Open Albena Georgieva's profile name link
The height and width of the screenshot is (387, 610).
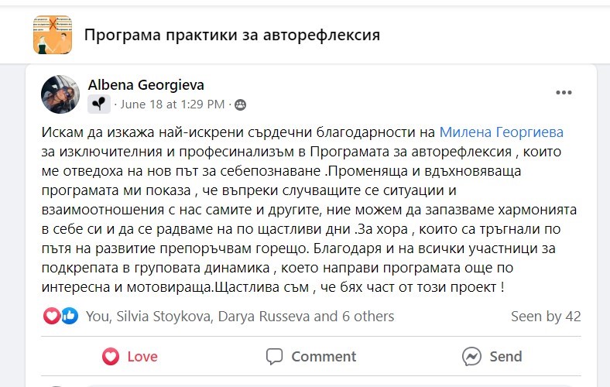click(x=146, y=85)
